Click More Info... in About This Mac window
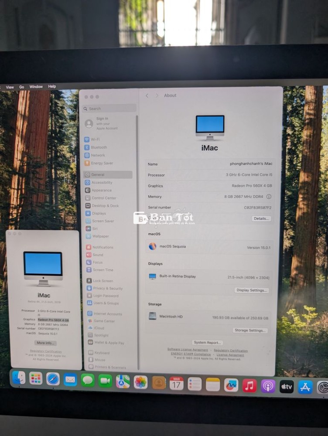This screenshot has width=328, height=436. [x=45, y=343]
